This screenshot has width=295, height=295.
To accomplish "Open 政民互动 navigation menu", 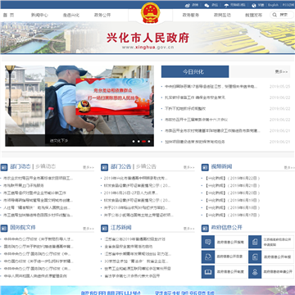I will tap(222, 15).
